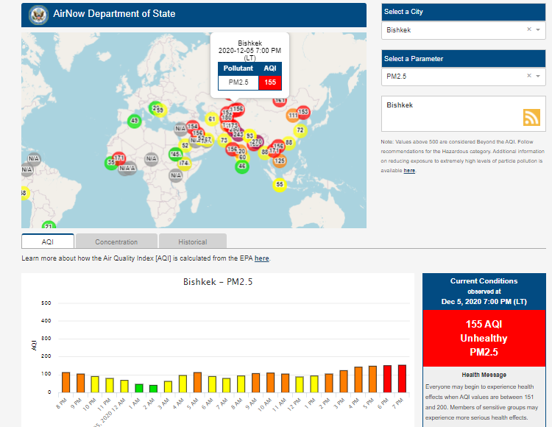
Task: Open the Historical tab
Action: pyautogui.click(x=192, y=241)
